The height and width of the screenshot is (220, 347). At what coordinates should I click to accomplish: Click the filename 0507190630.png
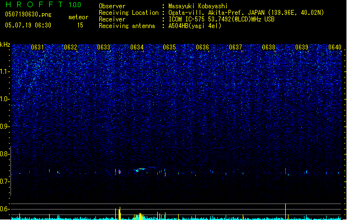tap(28, 14)
